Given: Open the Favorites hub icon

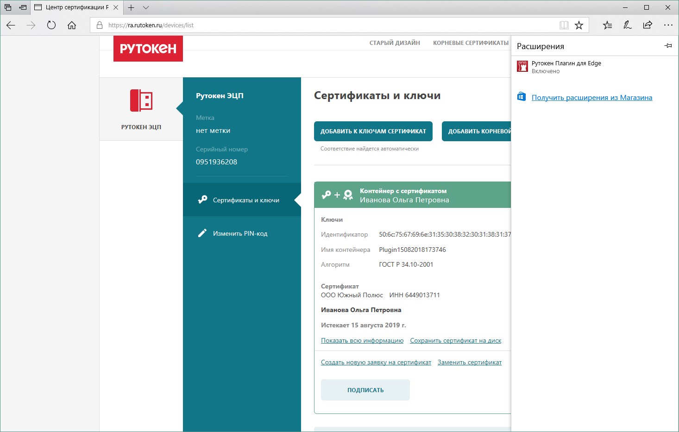Looking at the screenshot, I should coord(608,25).
